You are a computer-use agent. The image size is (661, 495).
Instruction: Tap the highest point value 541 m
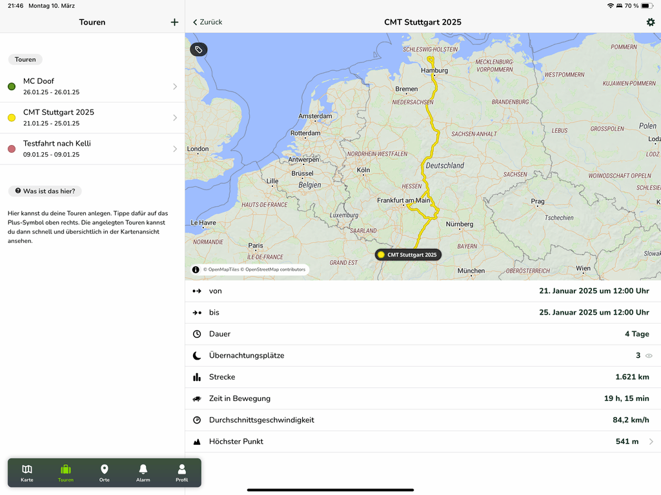(627, 441)
